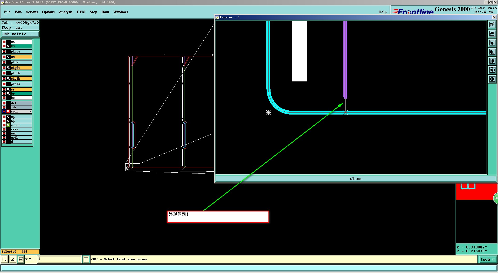Toggle display square of layer bo
The height and width of the screenshot is (273, 498).
(4, 98)
